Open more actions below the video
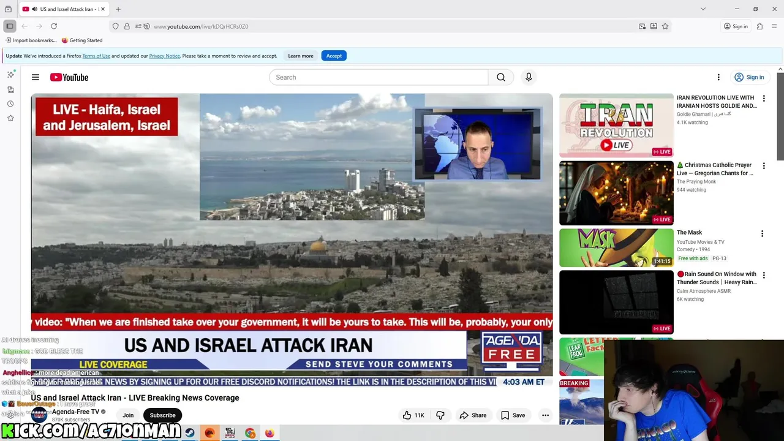The width and height of the screenshot is (784, 441). [x=545, y=415]
